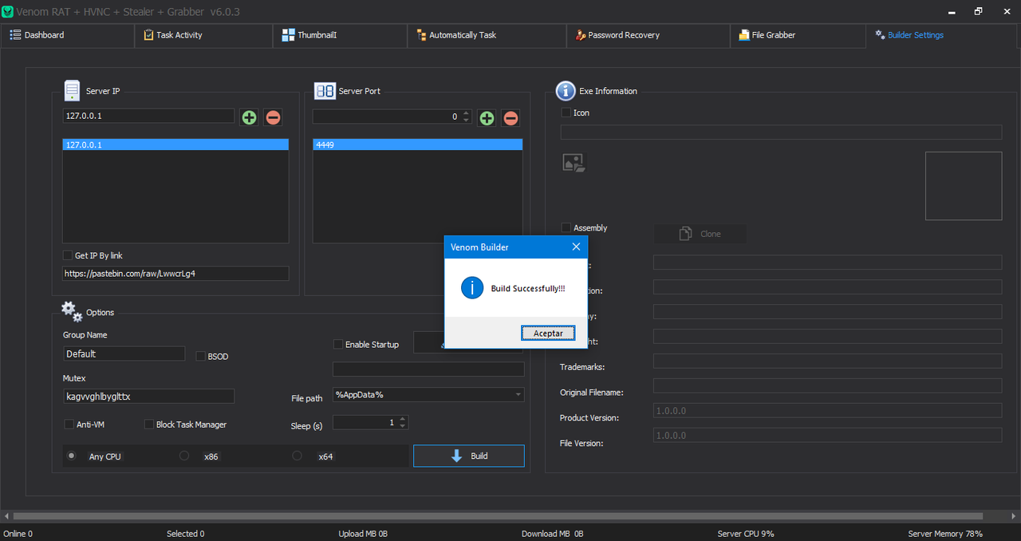
Task: Click the Product Version field
Action: 827,410
